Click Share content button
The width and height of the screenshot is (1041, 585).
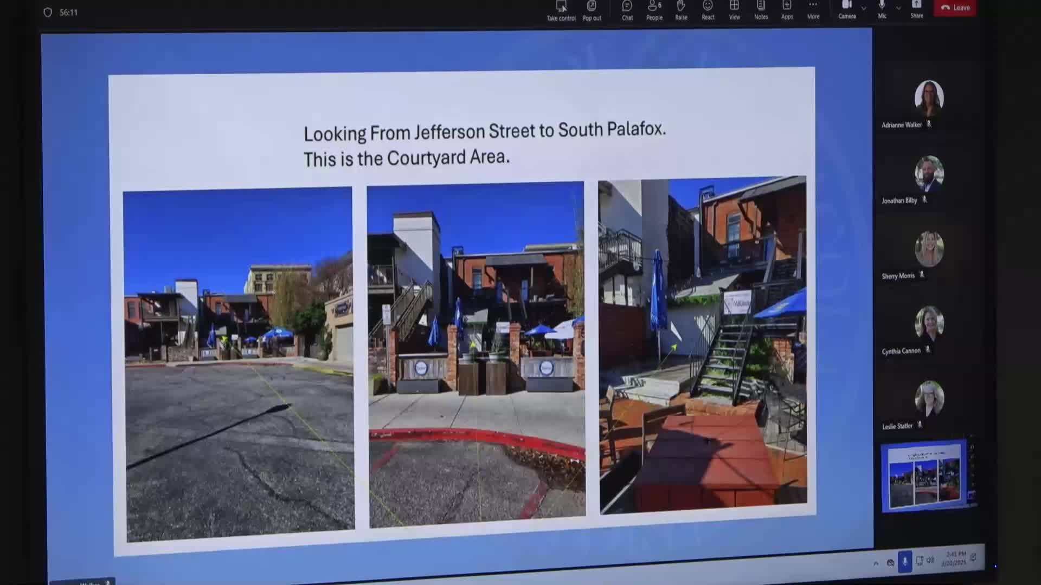tap(916, 9)
